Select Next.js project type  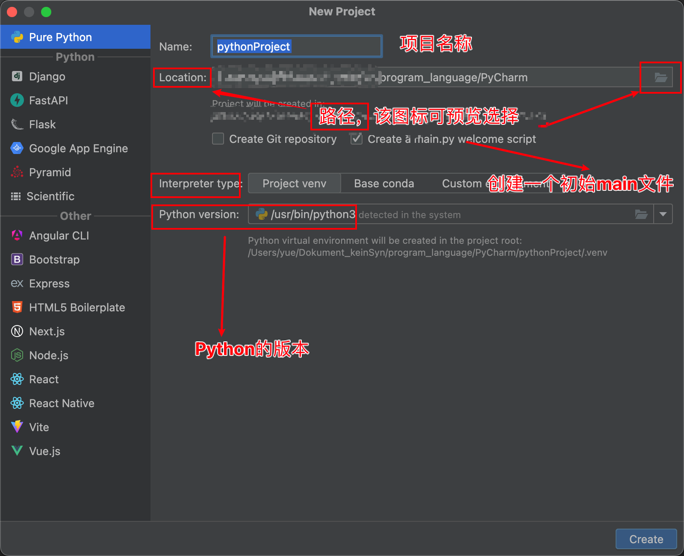pyautogui.click(x=75, y=331)
